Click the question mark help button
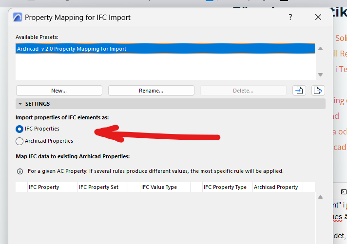 pyautogui.click(x=290, y=18)
